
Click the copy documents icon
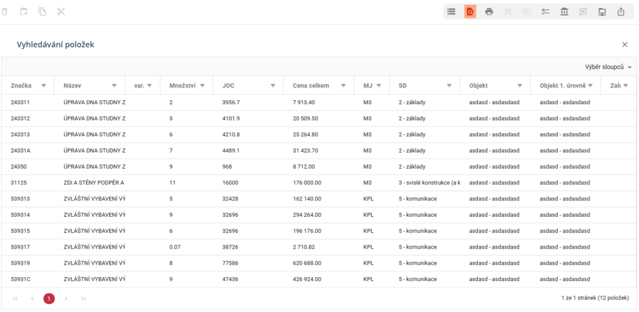(42, 12)
